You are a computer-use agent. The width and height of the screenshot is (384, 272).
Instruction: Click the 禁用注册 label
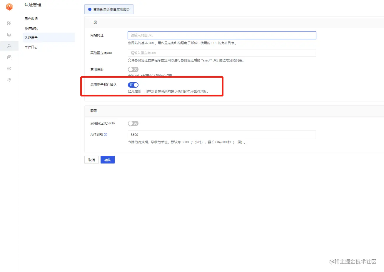(97, 69)
